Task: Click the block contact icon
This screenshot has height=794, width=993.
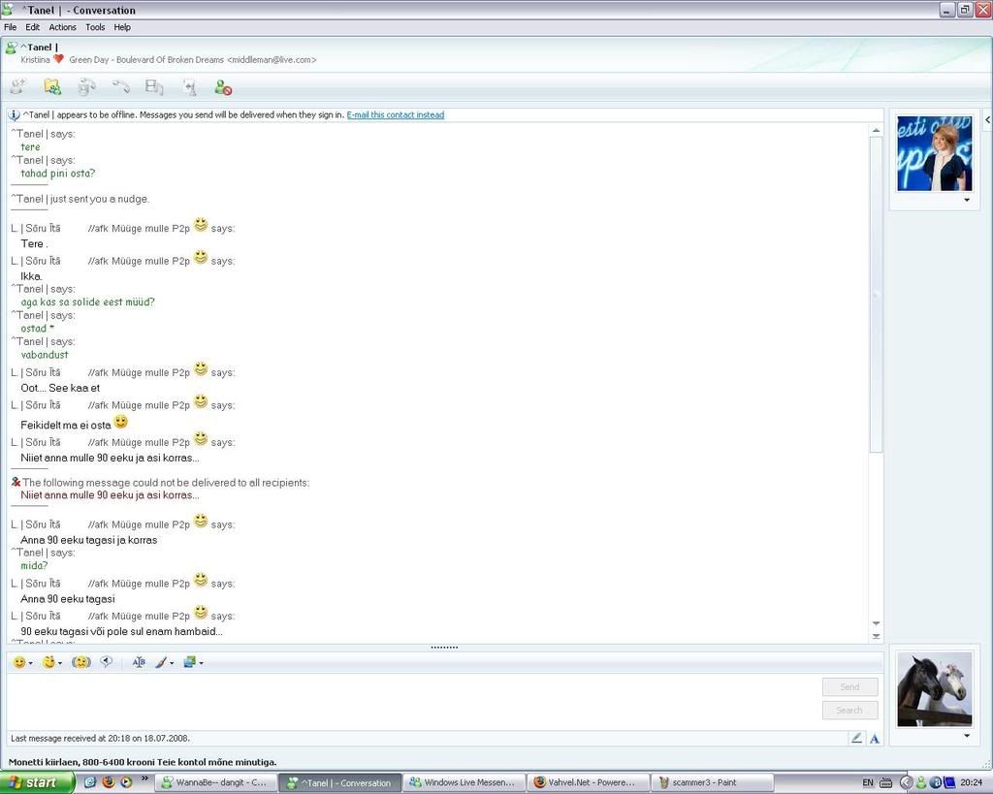Action: (x=223, y=88)
